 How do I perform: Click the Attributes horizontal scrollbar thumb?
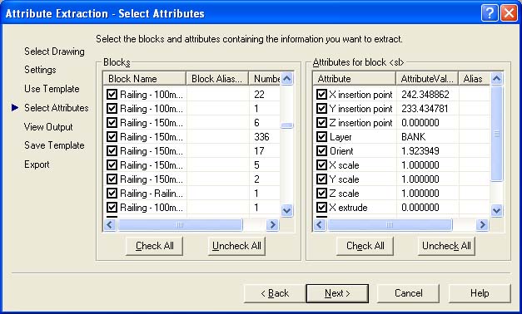[x=390, y=225]
